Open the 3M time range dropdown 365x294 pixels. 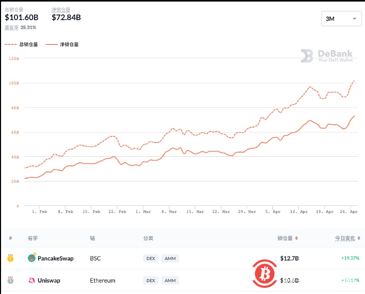(x=341, y=19)
